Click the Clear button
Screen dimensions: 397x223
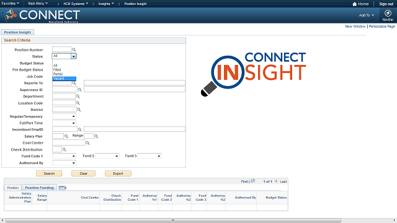pyautogui.click(x=83, y=173)
